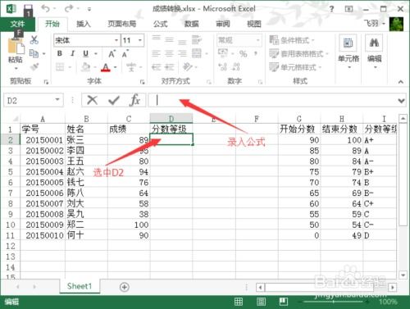410x309 pixels.
Task: Open Editing group dropdown 编辑
Action: (x=374, y=52)
